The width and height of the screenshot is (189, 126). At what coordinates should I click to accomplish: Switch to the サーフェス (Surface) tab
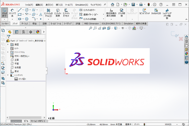tap(25, 23)
